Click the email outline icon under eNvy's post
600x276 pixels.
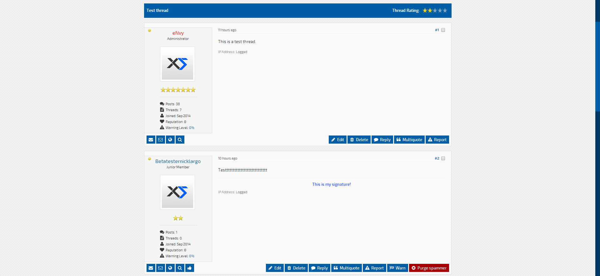161,140
